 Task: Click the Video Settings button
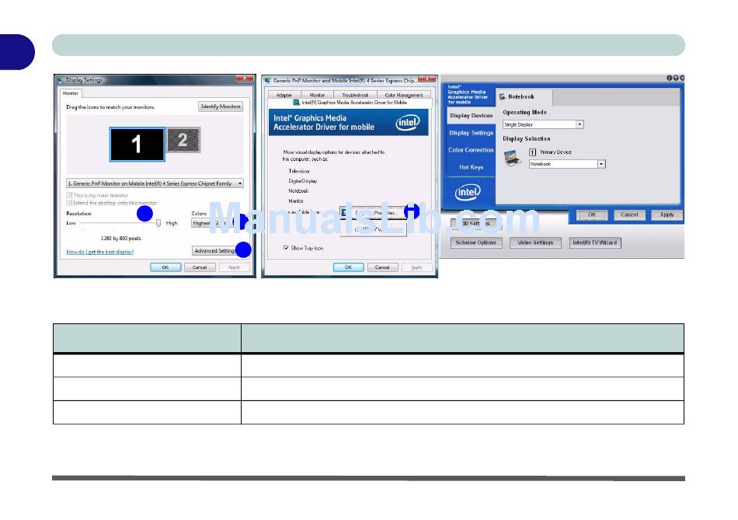coord(535,243)
